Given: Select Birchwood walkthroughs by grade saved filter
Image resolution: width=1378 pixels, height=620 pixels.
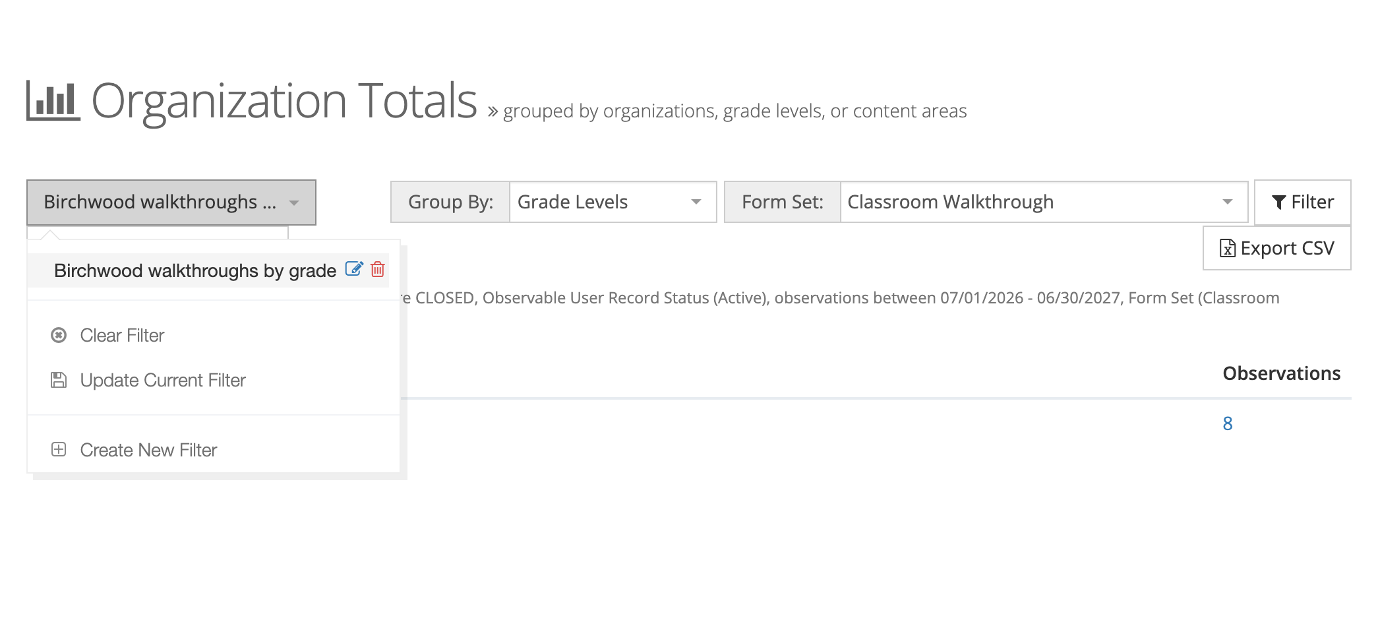Looking at the screenshot, I should pos(195,270).
